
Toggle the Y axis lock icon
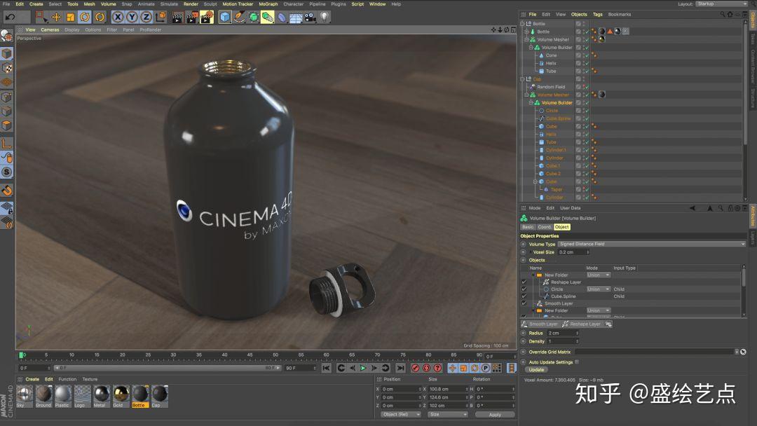coord(132,18)
